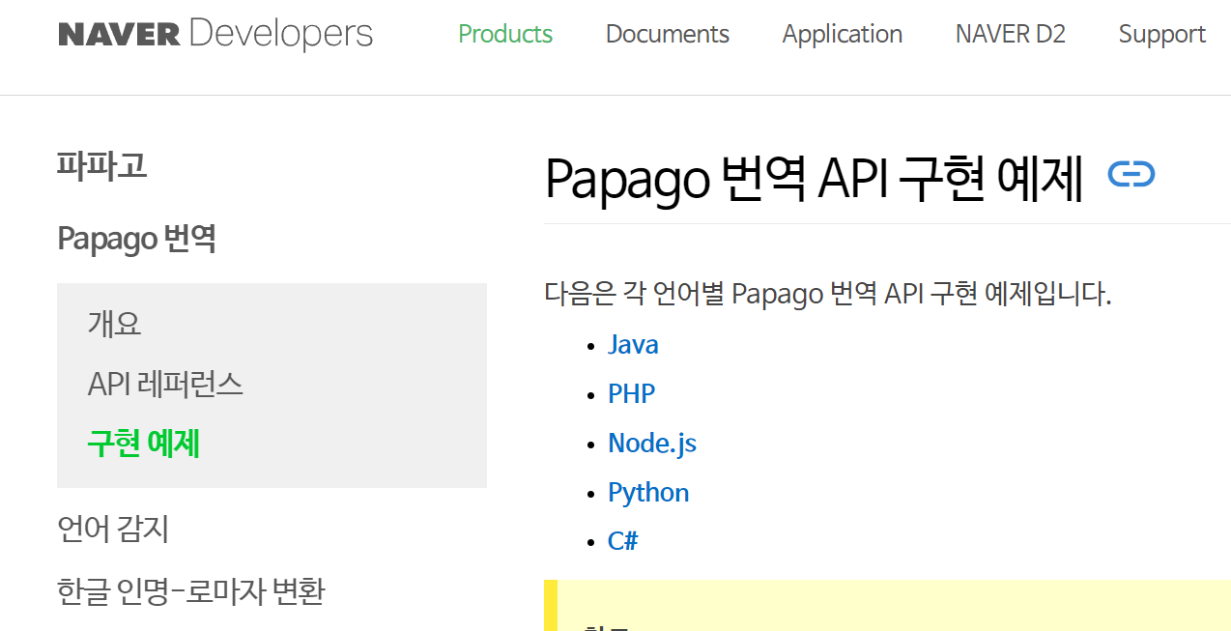Click the Papago 번역 API 구현 예제 heading

pyautogui.click(x=814, y=178)
